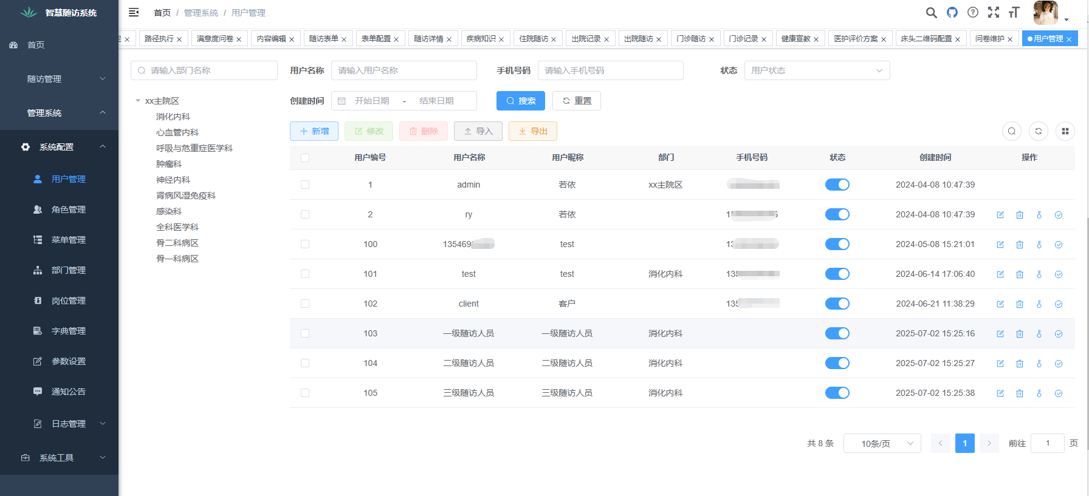Reset password for user 103
The image size is (1089, 496).
(1039, 334)
